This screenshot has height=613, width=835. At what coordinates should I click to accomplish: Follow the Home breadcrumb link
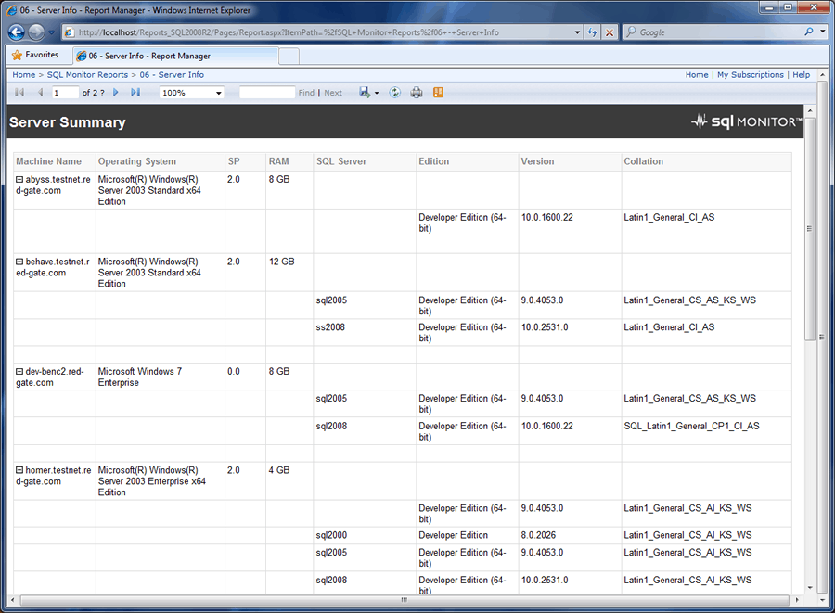pyautogui.click(x=24, y=75)
